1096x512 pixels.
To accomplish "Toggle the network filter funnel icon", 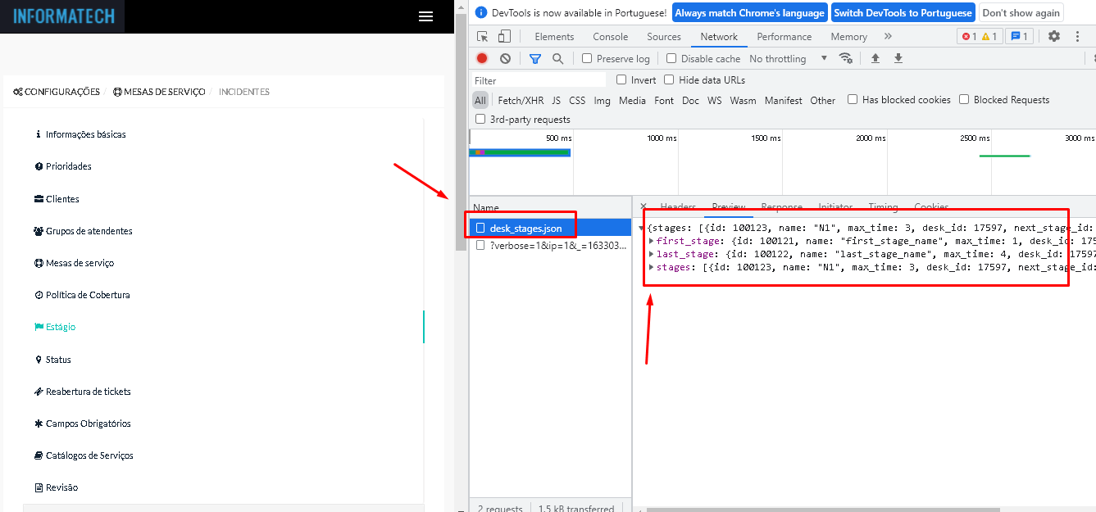I will click(535, 58).
